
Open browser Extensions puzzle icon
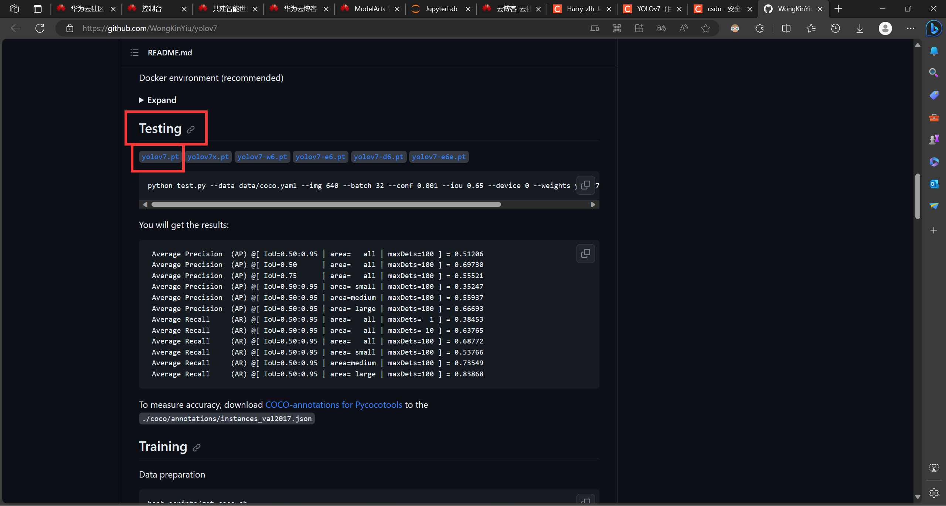759,28
